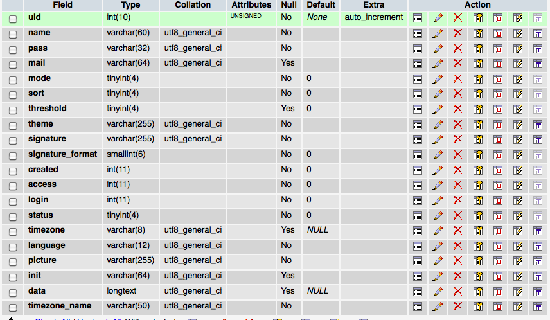
Task: Change the init field with pencil icon
Action: pyautogui.click(x=438, y=276)
